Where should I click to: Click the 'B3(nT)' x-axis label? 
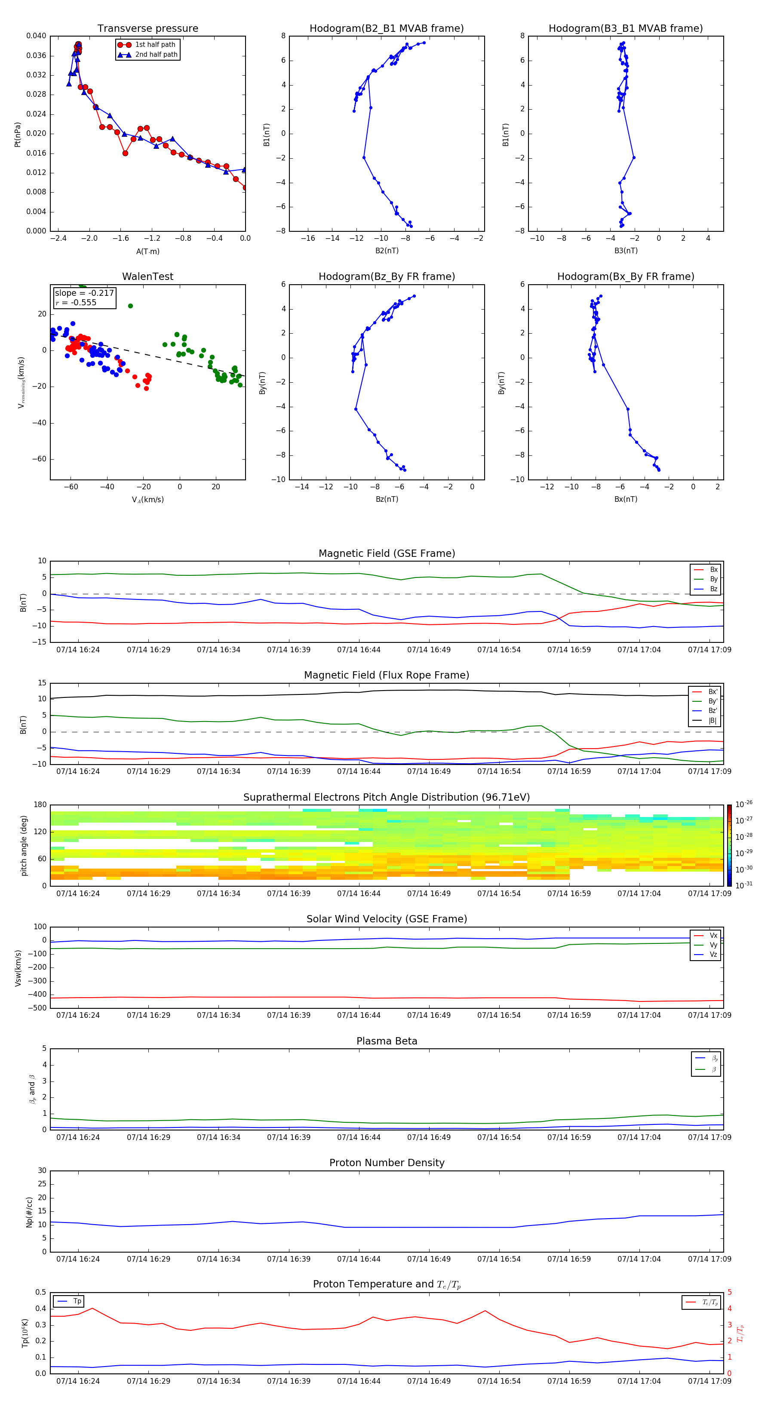tap(626, 251)
